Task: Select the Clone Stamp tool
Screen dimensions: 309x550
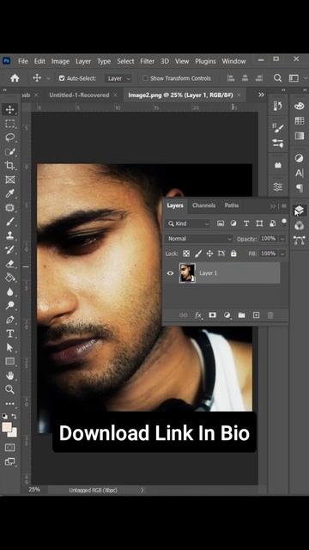Action: 9,235
